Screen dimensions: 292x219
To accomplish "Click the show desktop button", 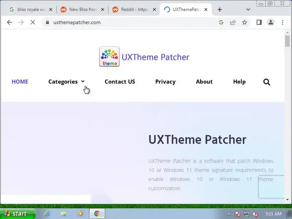I will click(x=290, y=214).
